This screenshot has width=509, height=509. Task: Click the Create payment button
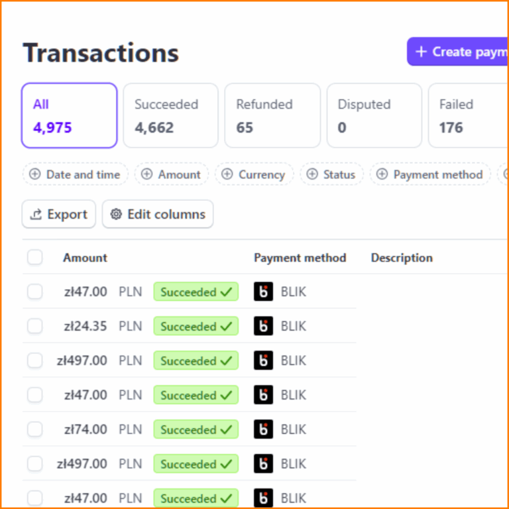point(458,52)
